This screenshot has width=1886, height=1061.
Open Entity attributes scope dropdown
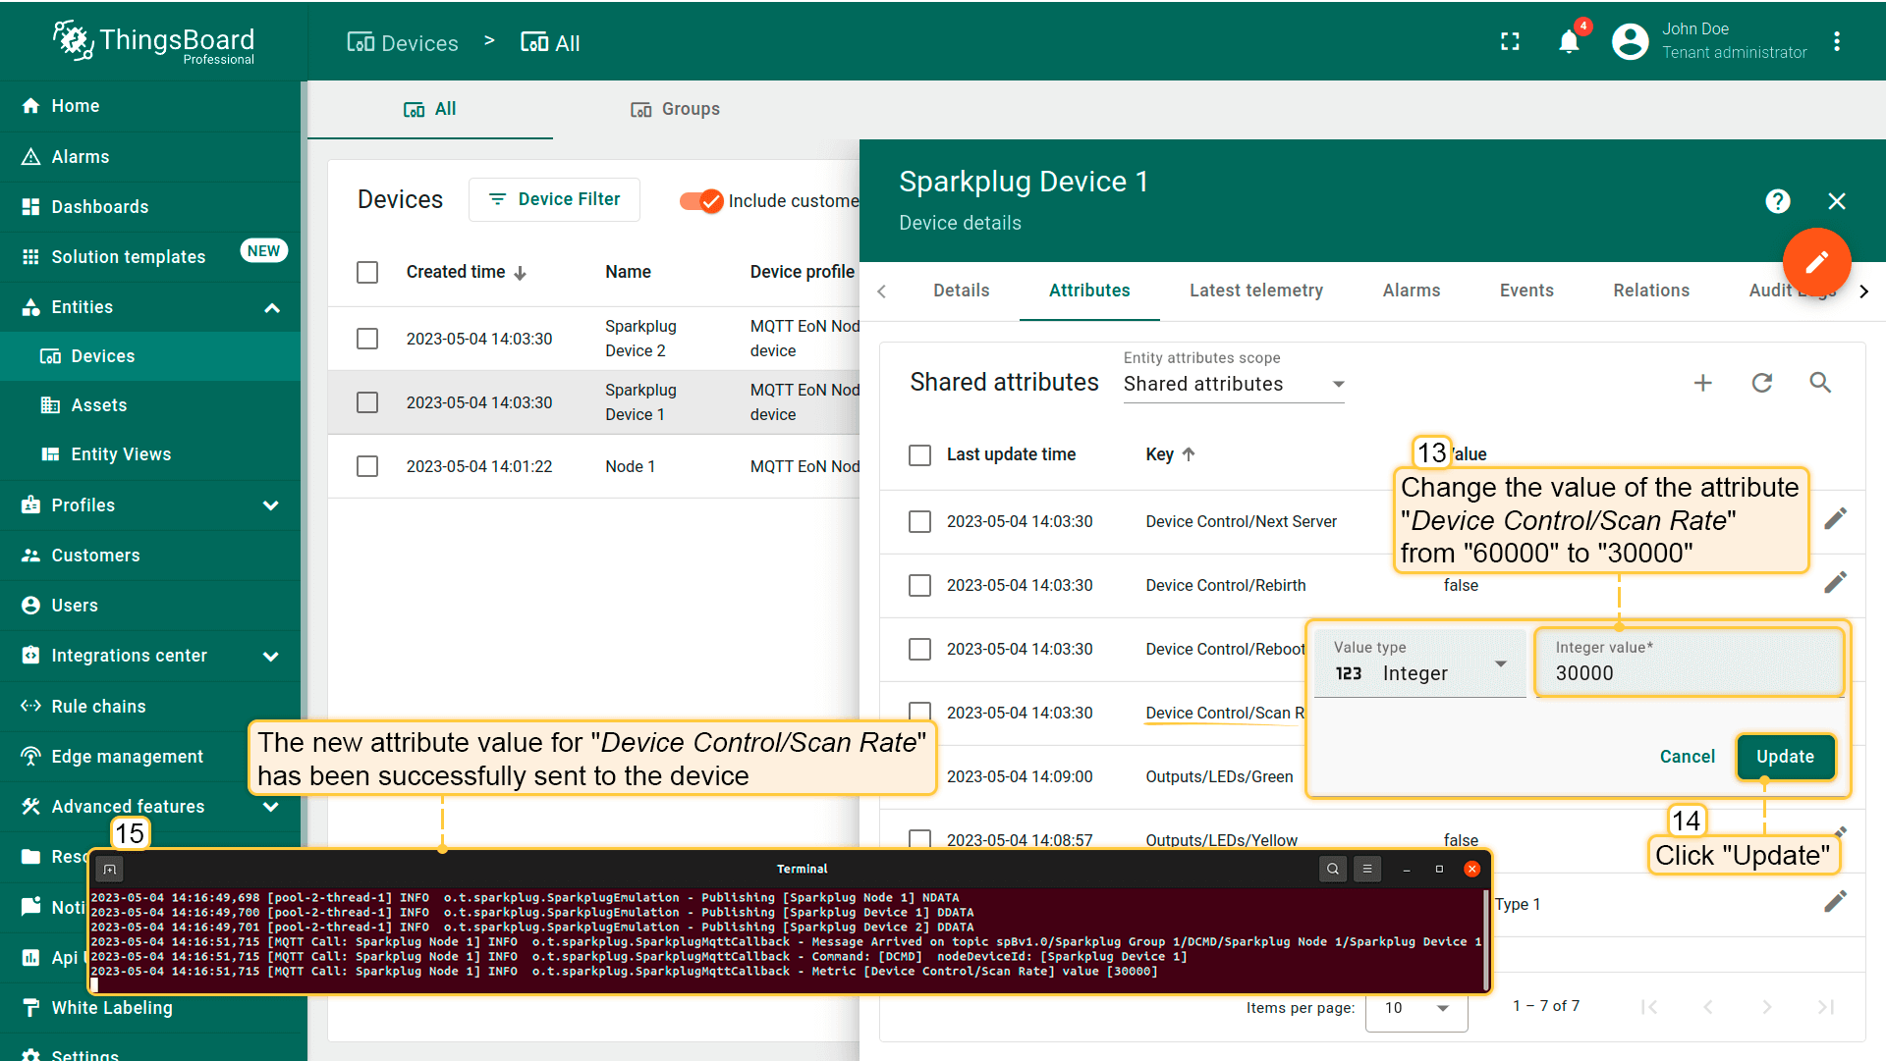coord(1234,384)
